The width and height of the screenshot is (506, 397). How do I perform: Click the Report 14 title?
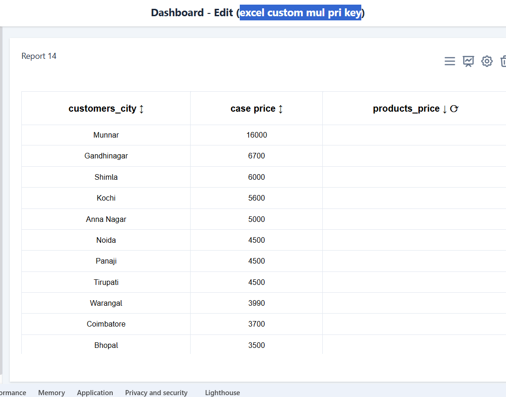[39, 56]
